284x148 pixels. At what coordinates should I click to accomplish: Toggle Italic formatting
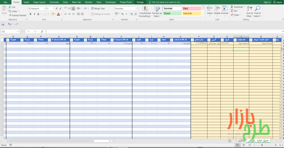click(34, 14)
